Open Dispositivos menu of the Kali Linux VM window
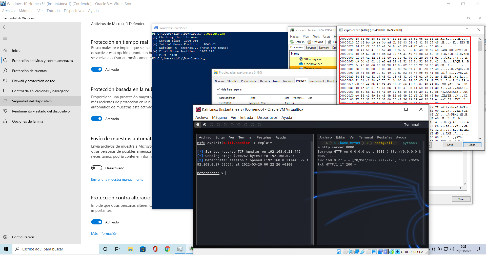 [267, 118]
